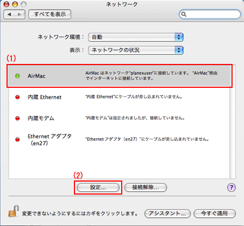Click the 設定... button

tap(98, 188)
